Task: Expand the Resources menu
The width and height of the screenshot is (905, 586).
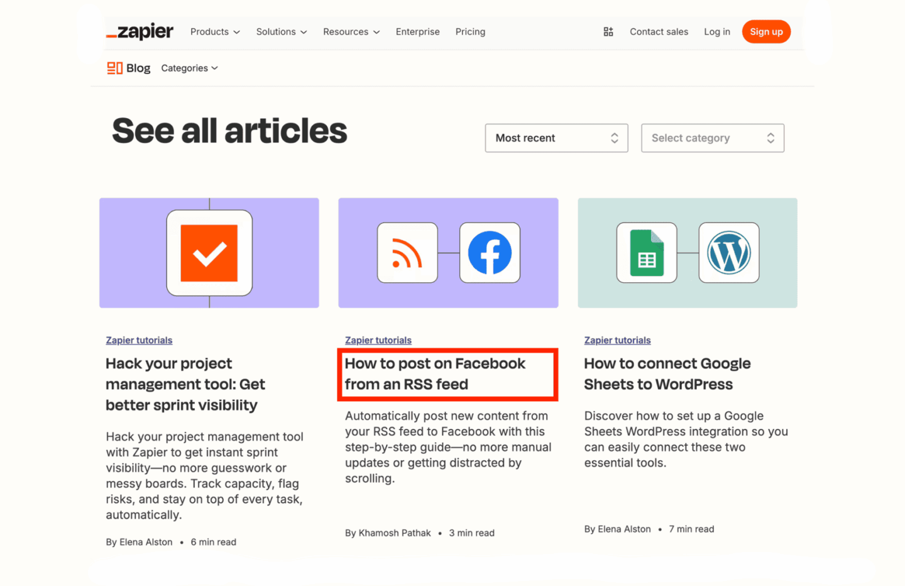Action: click(x=351, y=31)
